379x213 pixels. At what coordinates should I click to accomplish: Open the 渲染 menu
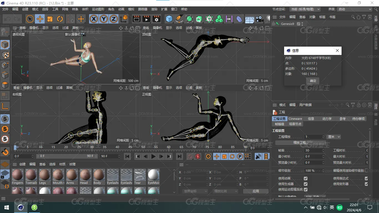(x=154, y=9)
